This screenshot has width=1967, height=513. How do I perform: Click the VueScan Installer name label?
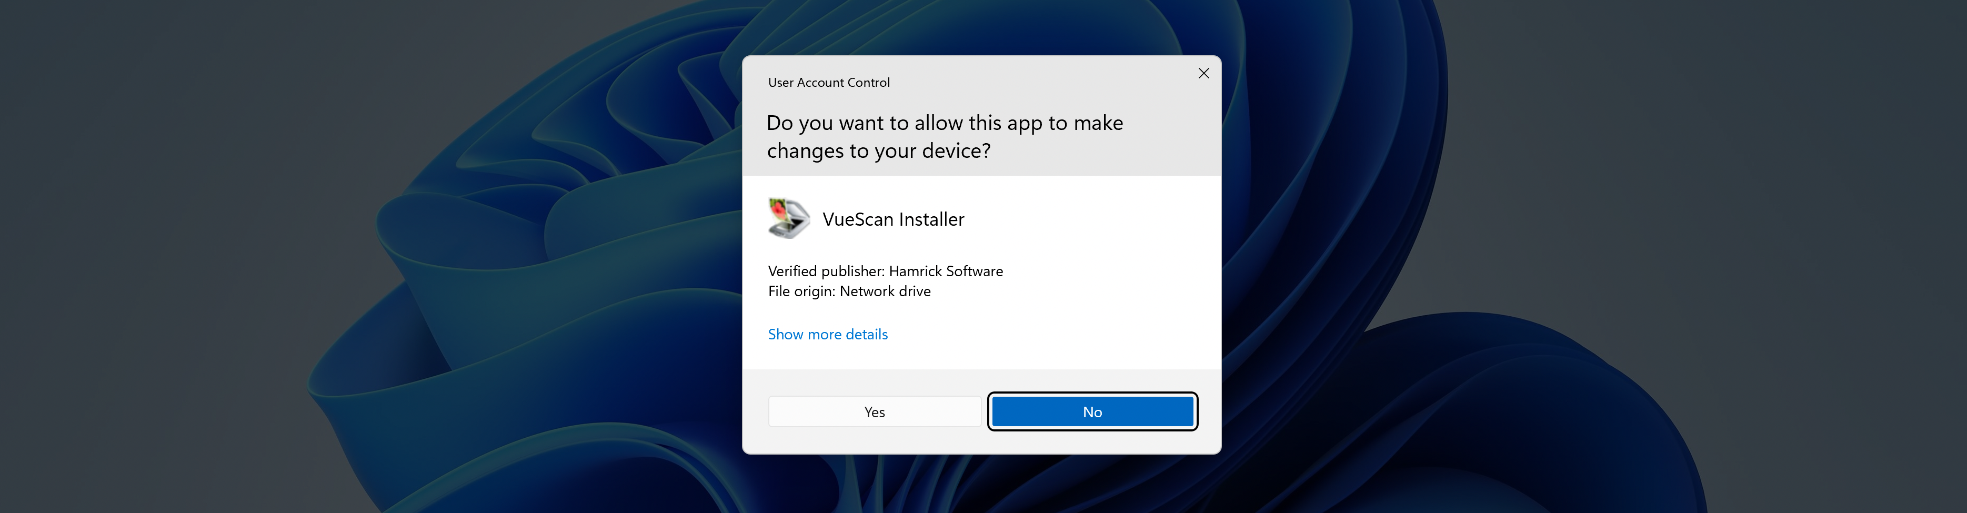point(894,219)
